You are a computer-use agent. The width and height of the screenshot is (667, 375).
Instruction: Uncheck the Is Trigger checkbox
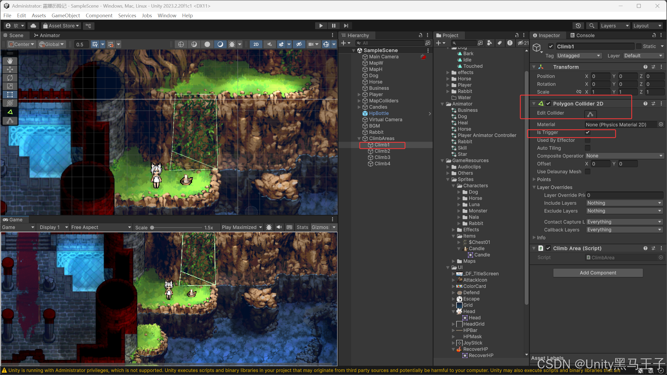(x=588, y=132)
